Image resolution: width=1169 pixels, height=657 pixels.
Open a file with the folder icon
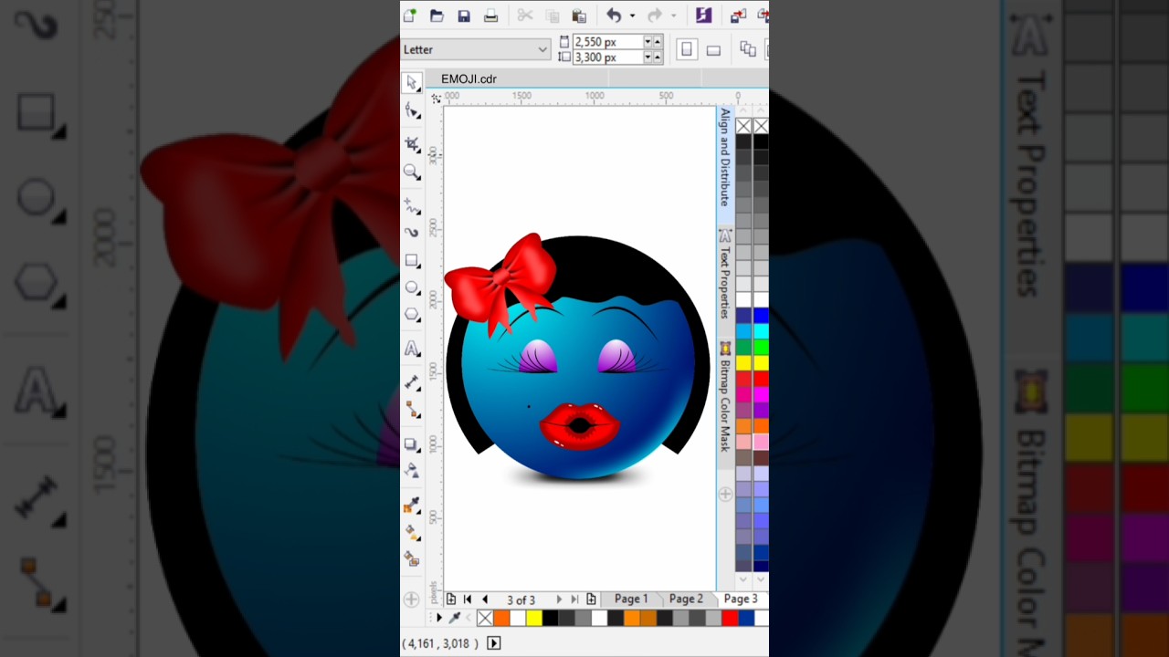coord(437,16)
